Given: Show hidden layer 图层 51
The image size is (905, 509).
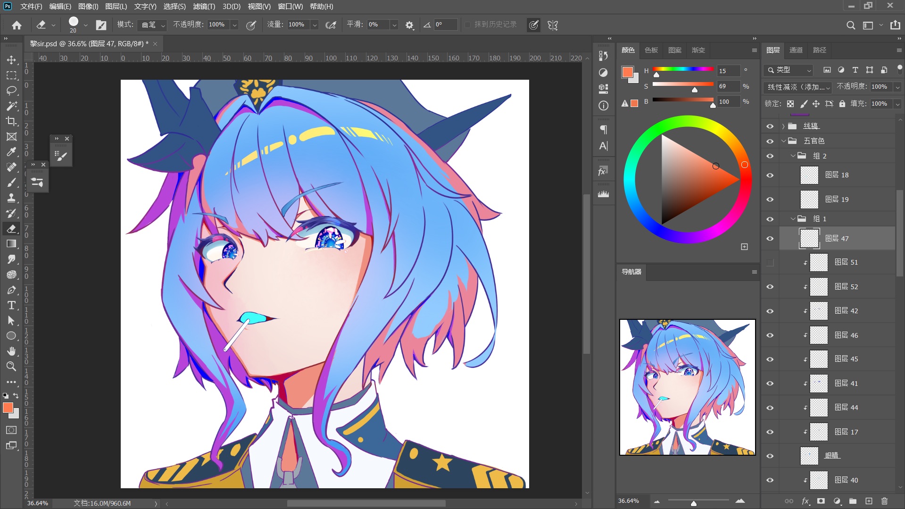Looking at the screenshot, I should pyautogui.click(x=770, y=262).
